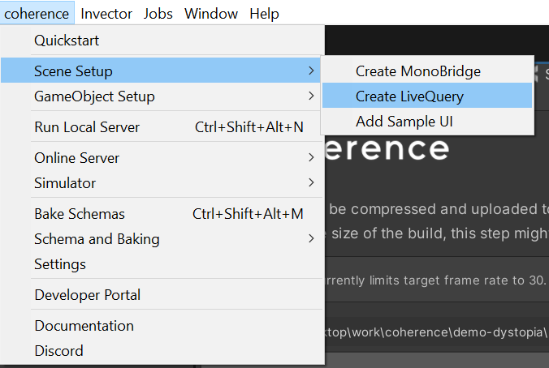
Task: Expand the Simulator submenu arrow
Action: (x=311, y=182)
